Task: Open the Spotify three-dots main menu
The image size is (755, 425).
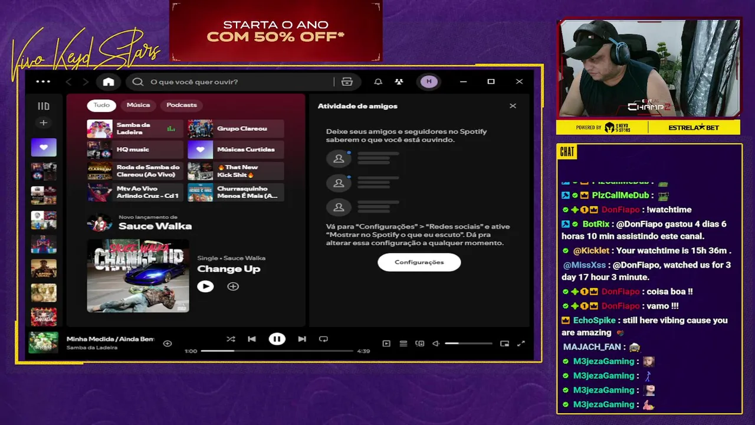Action: click(43, 81)
